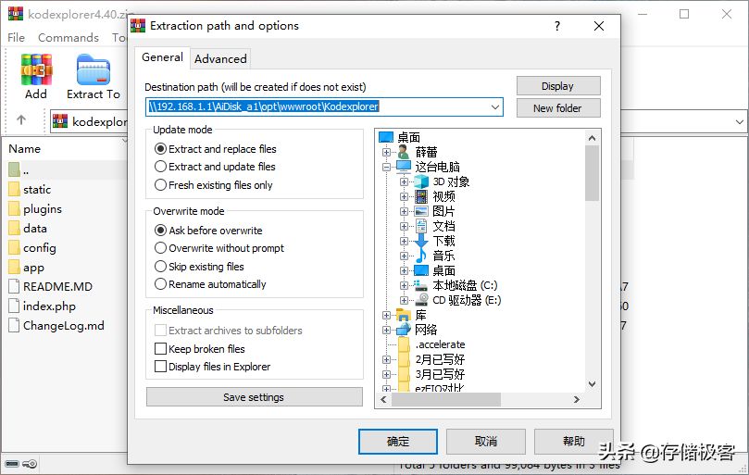Open the Commands menu
Screen dimensions: 749x475
pos(69,37)
